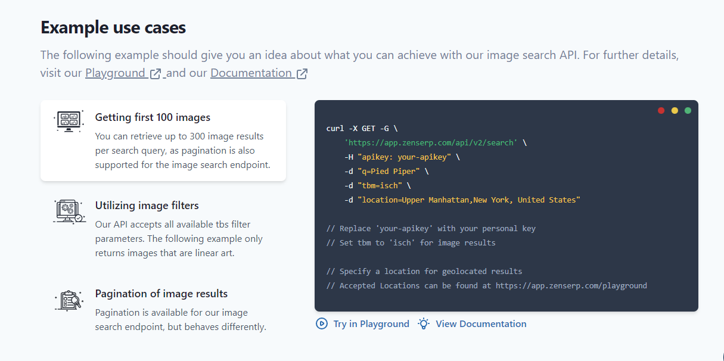Click external-link icon beside Documentation
The height and width of the screenshot is (361, 724).
302,74
